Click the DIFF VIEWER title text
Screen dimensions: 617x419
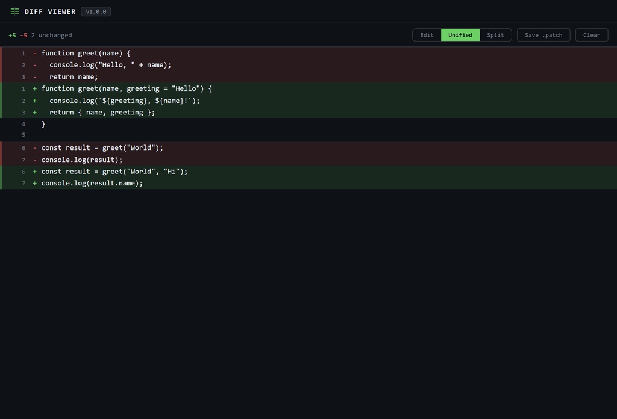(50, 11)
